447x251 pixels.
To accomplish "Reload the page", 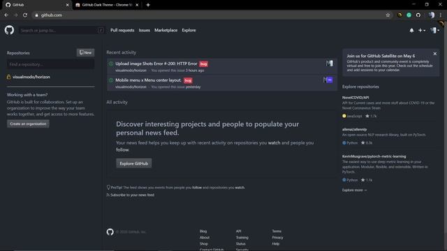I will click(x=25, y=15).
